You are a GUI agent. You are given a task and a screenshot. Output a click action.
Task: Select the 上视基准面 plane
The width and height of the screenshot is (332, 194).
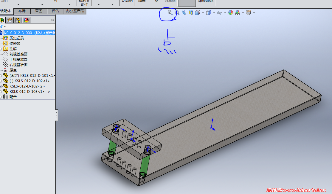pyautogui.click(x=18, y=59)
